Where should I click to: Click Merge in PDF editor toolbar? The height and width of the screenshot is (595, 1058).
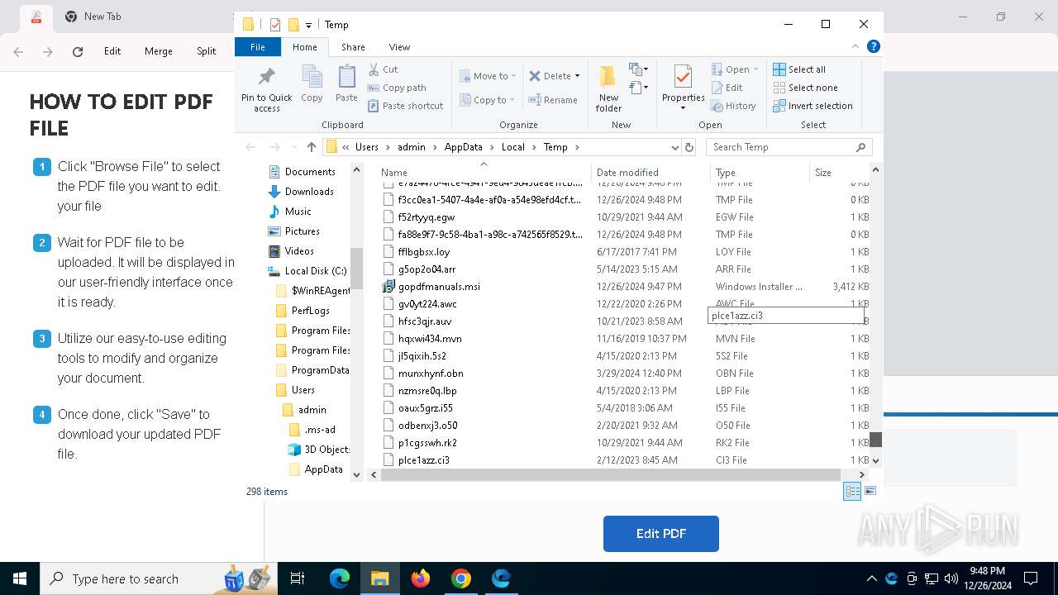(159, 51)
